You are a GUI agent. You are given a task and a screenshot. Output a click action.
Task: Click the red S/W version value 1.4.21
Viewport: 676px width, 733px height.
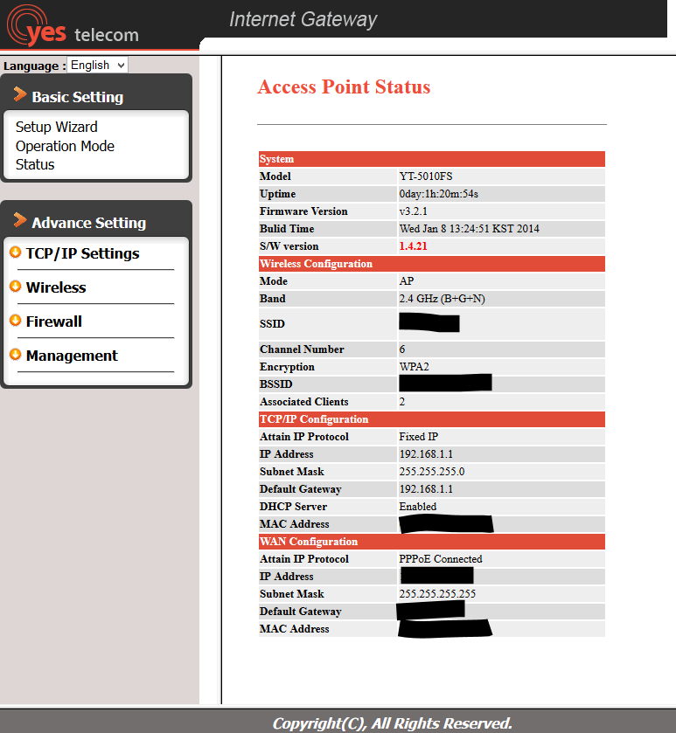[414, 246]
